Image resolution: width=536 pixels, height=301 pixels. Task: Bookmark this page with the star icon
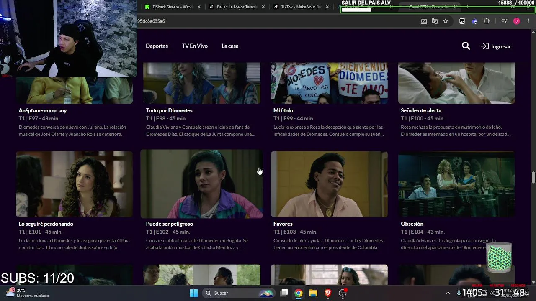click(446, 21)
